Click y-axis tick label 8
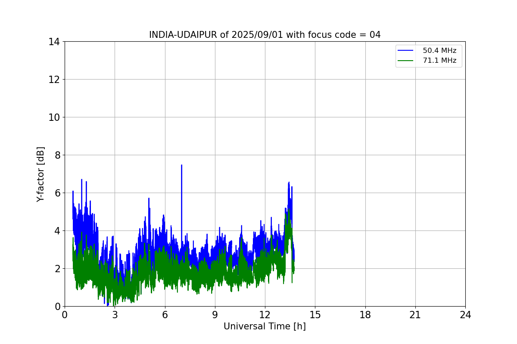The image size is (517, 344). 57,155
